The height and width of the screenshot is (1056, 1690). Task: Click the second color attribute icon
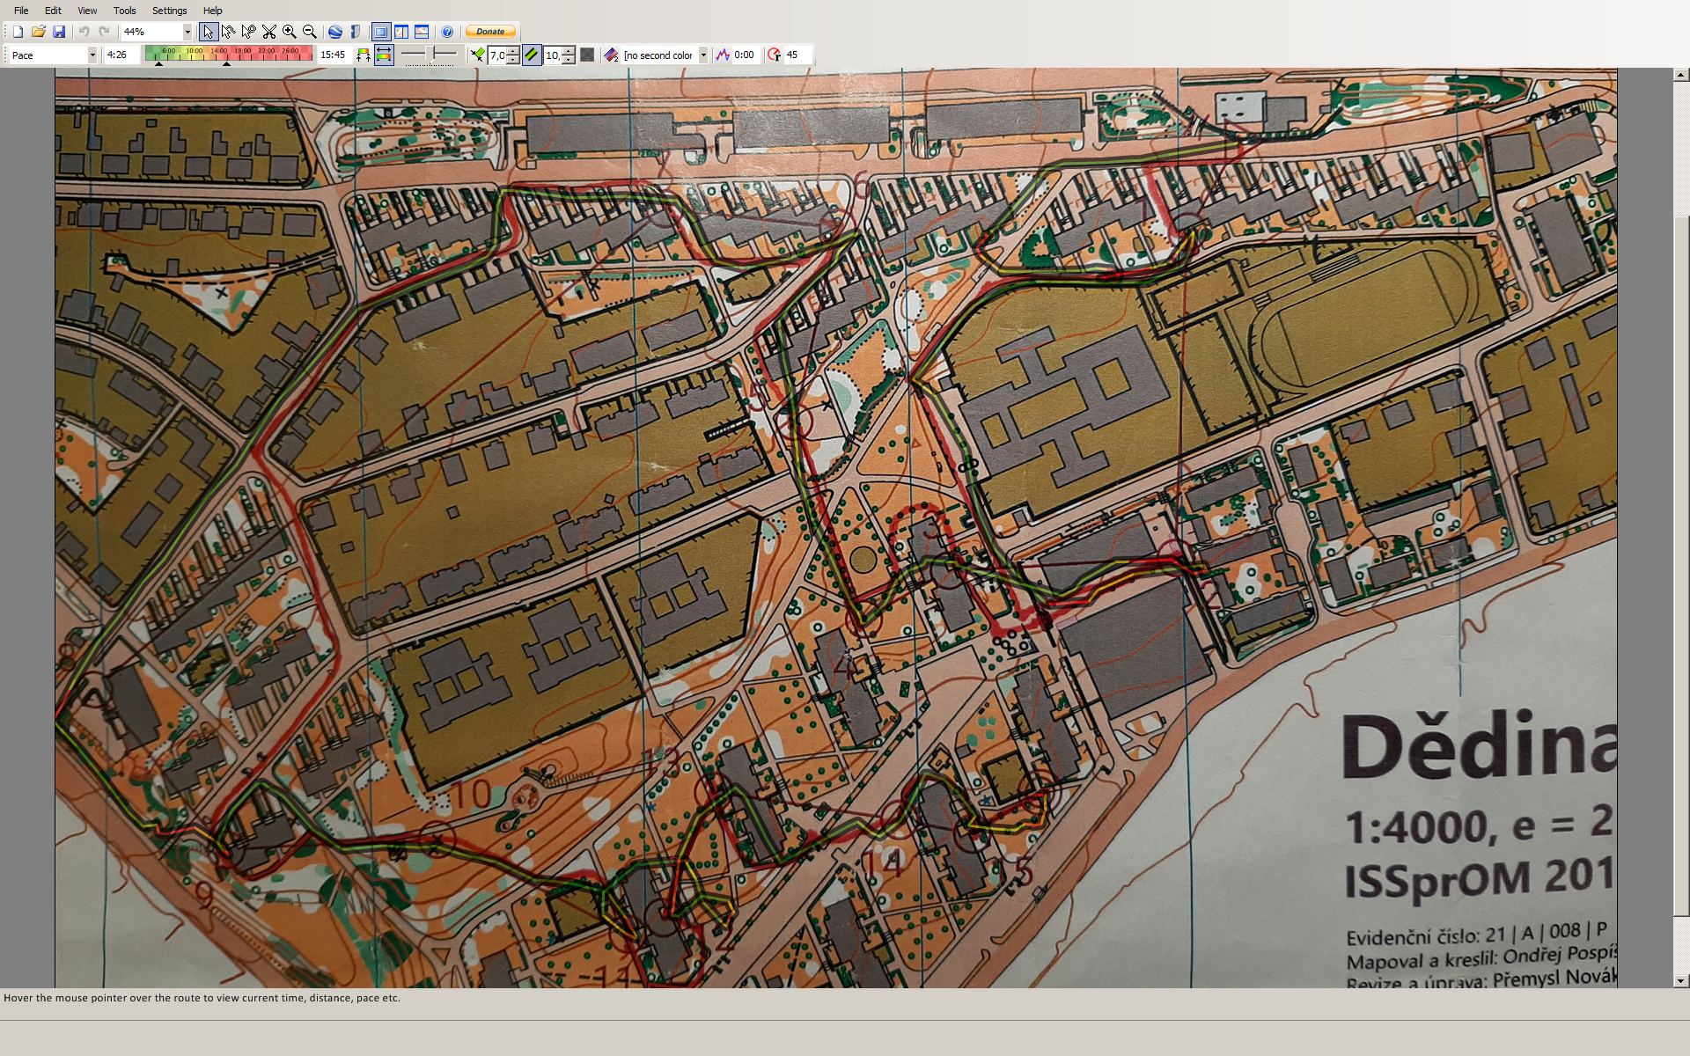(612, 55)
